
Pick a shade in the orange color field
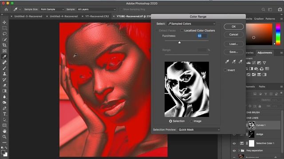(x=259, y=34)
